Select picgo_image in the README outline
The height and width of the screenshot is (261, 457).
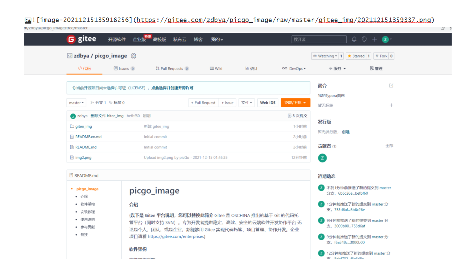tap(87, 189)
